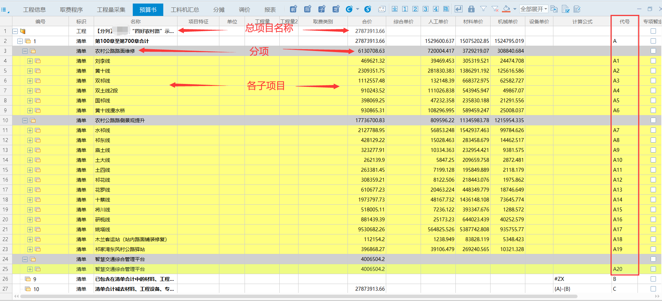Click the return-arrow toolbar icon
Viewport: 662px width, 301px height.
click(459, 9)
